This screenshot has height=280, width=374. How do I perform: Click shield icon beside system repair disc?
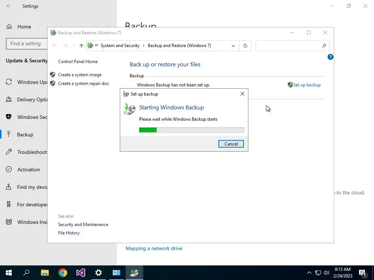click(53, 83)
